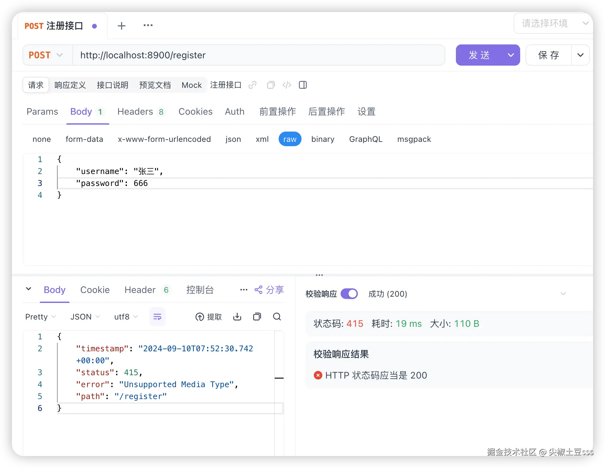
Task: Click 提取 to extract response value
Action: (209, 317)
